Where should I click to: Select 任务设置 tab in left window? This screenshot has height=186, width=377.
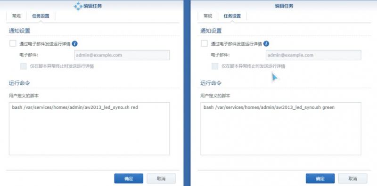(x=41, y=16)
